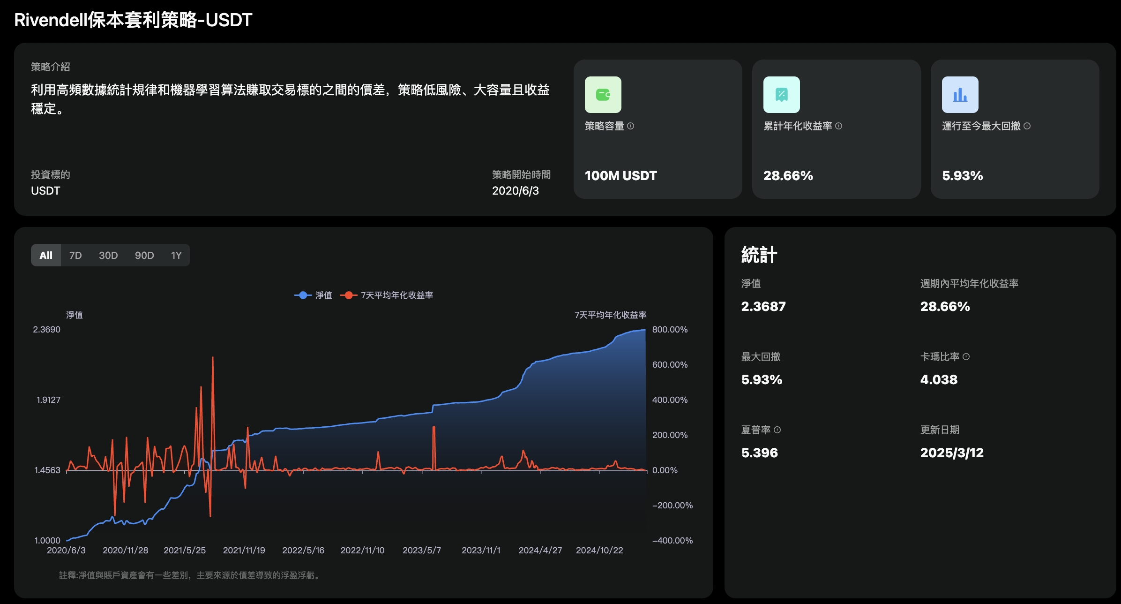1121x604 pixels.
Task: Select the All time range tab
Action: (x=46, y=255)
